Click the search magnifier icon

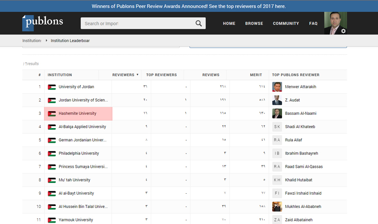point(198,23)
